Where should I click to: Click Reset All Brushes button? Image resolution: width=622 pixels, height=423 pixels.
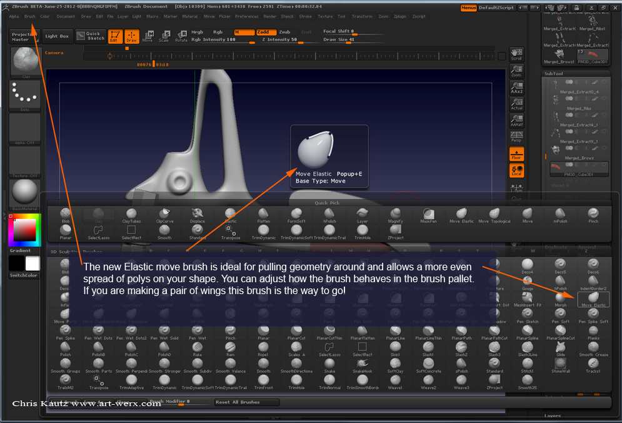(x=247, y=402)
